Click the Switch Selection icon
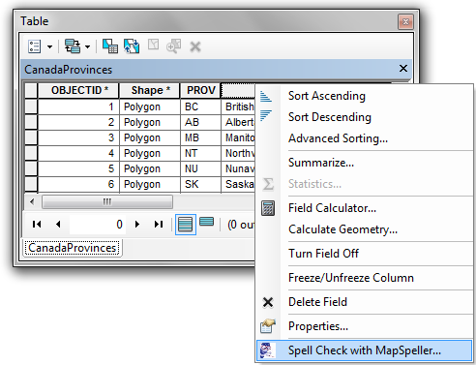 coord(132,46)
